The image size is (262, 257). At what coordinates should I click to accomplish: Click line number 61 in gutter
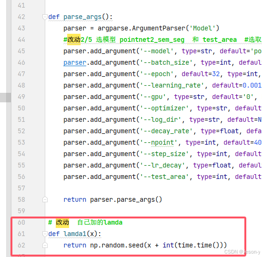[21, 234]
